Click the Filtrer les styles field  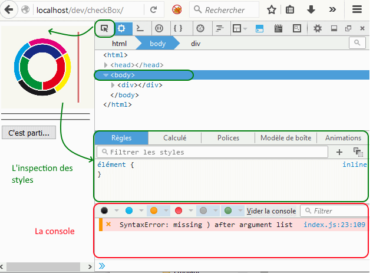(x=212, y=152)
